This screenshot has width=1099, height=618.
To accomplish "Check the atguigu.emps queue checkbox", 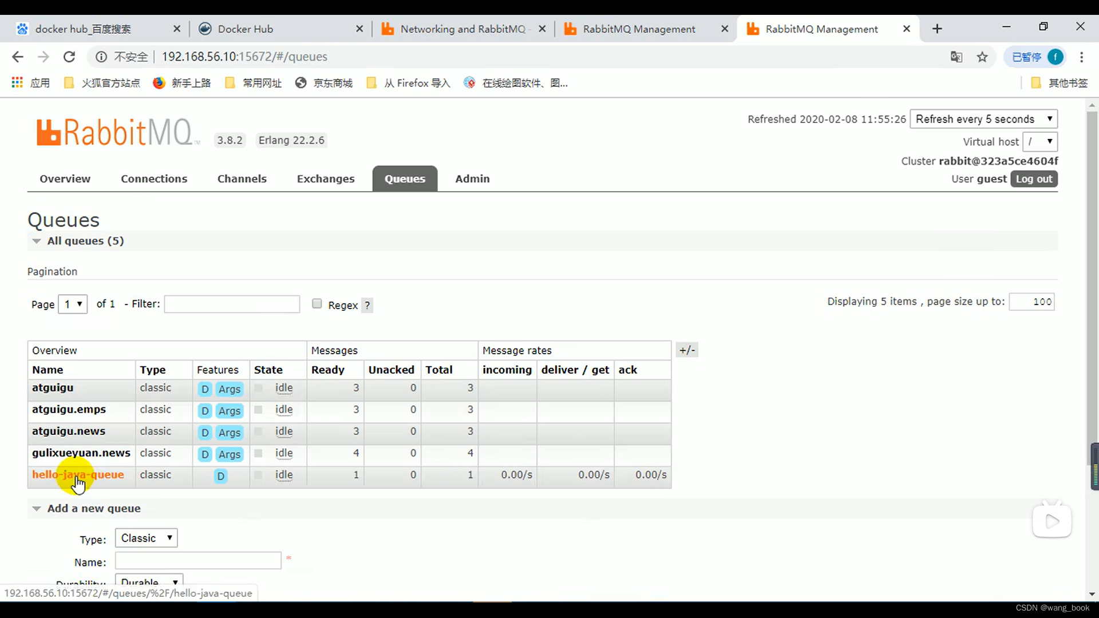I will click(x=258, y=410).
